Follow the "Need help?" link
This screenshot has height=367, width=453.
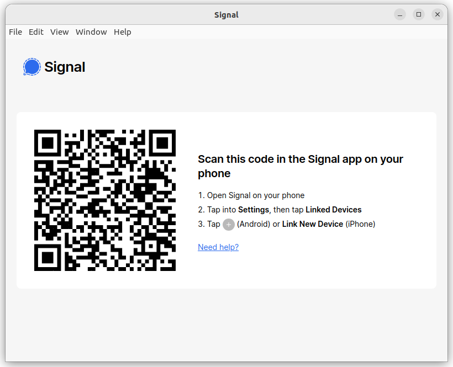pyautogui.click(x=218, y=247)
